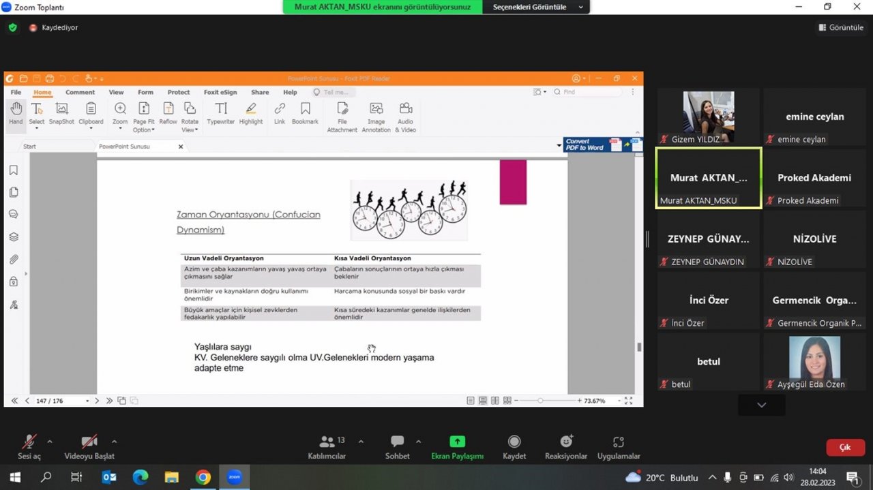The height and width of the screenshot is (490, 873).
Task: Click the green security shield icon
Action: (12, 28)
